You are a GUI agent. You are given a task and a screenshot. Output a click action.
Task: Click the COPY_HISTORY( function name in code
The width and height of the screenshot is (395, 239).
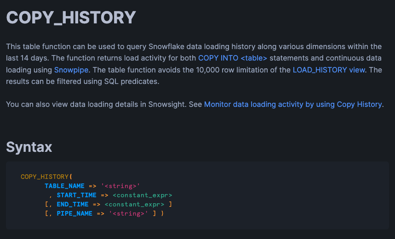point(46,177)
